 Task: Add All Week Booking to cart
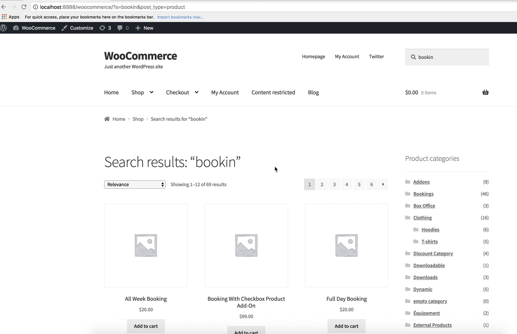pyautogui.click(x=146, y=326)
